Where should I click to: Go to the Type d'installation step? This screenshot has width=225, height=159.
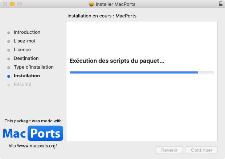tap(33, 67)
